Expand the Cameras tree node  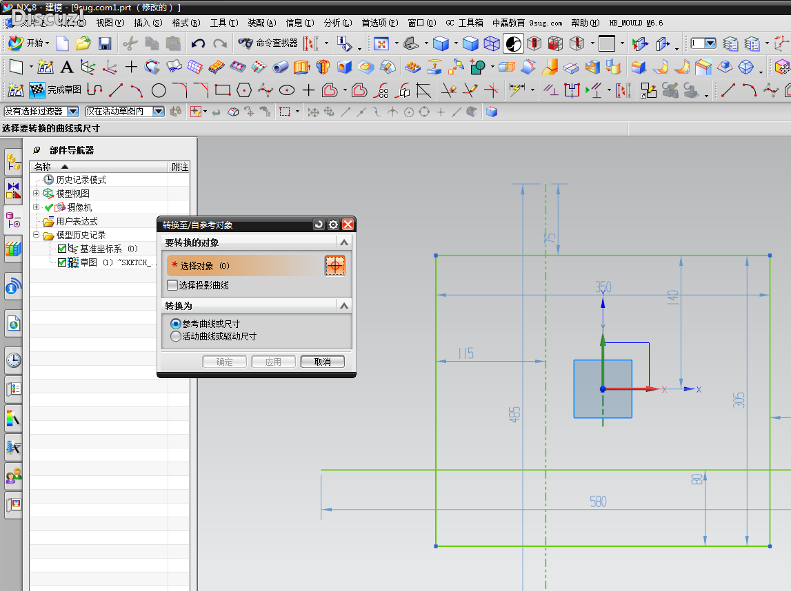click(x=37, y=207)
